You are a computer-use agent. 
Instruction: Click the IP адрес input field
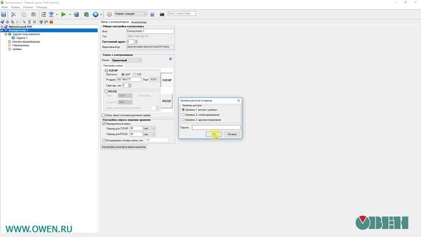tap(129, 80)
